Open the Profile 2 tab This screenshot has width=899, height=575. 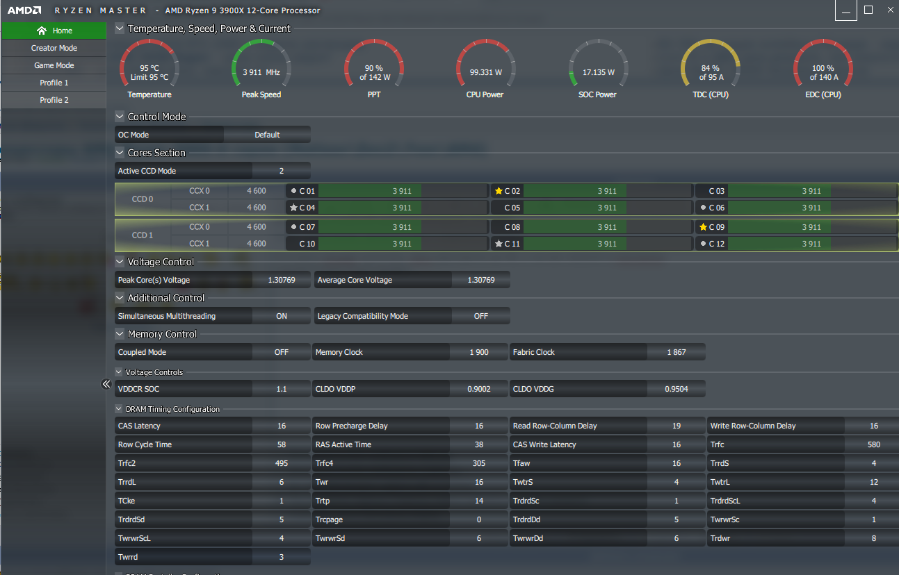[x=54, y=100]
